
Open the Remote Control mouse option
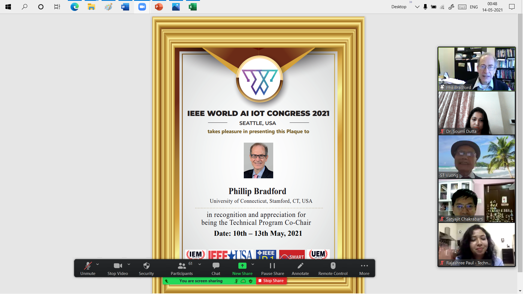(x=333, y=269)
